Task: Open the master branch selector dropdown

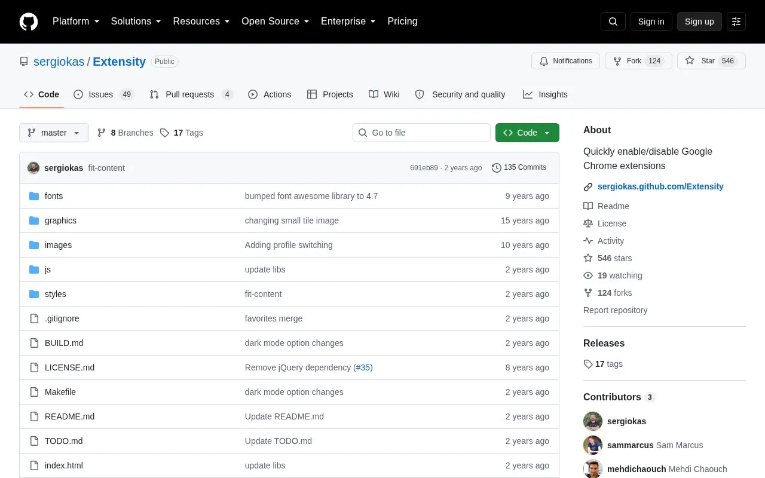Action: tap(54, 133)
